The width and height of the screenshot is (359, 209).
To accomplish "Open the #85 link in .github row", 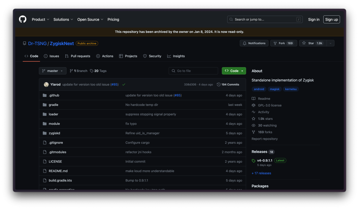I will click(177, 95).
